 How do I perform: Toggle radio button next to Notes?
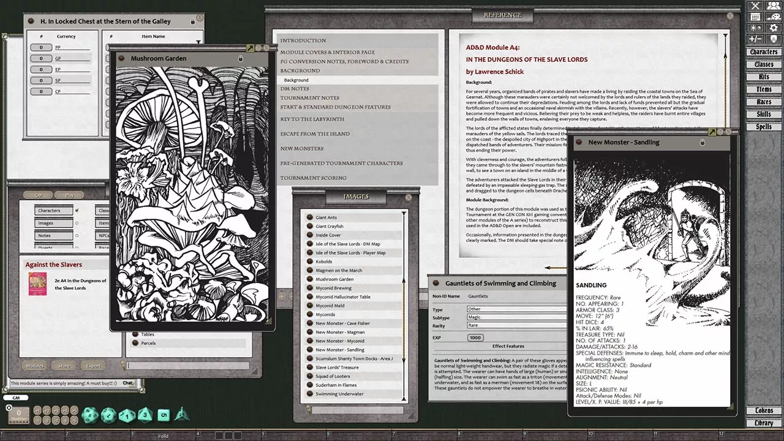pos(77,235)
